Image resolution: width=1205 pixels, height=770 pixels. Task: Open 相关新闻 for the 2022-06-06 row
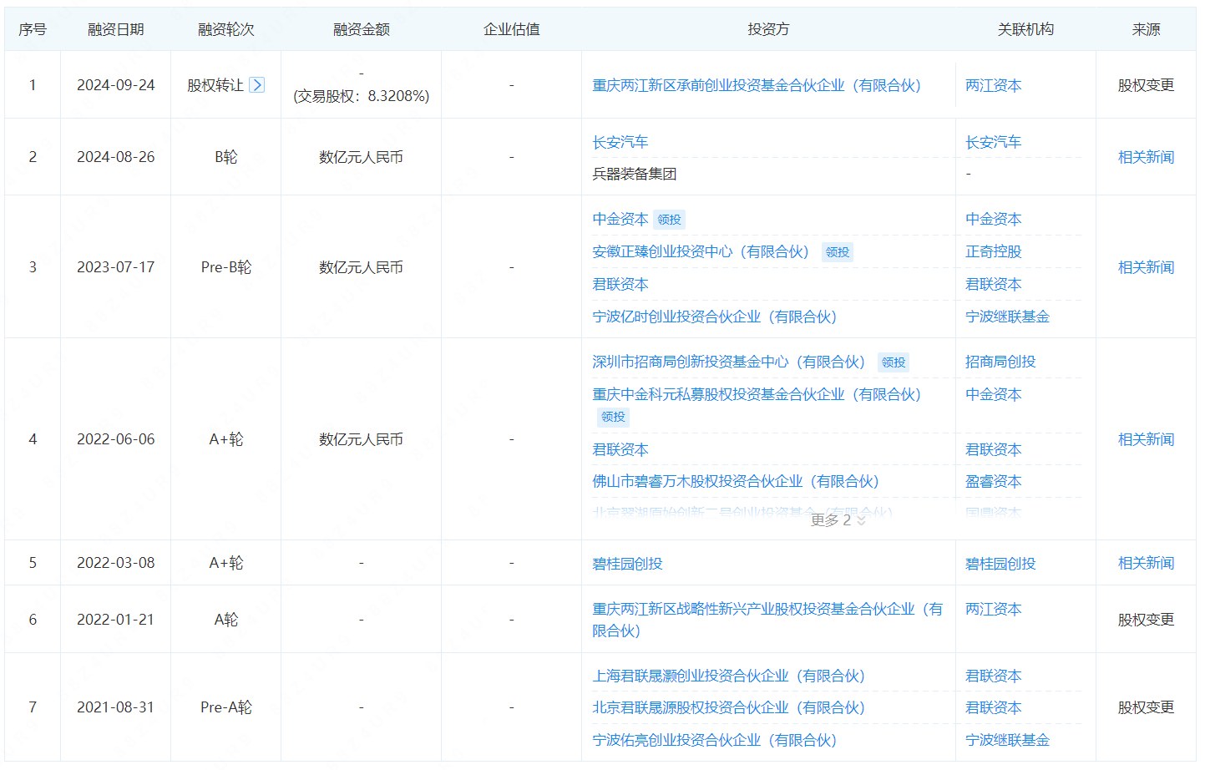[1146, 439]
